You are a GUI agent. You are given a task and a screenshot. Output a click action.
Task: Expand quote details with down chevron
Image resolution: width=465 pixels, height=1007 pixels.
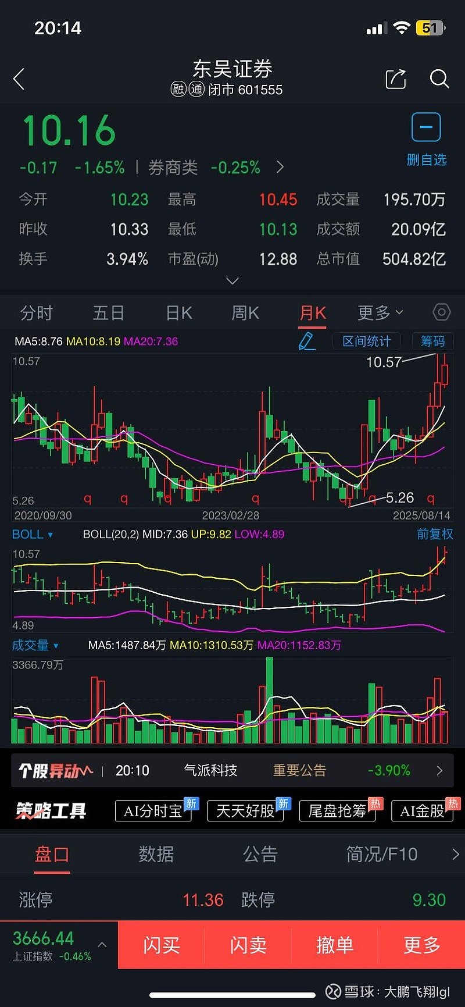tap(233, 281)
